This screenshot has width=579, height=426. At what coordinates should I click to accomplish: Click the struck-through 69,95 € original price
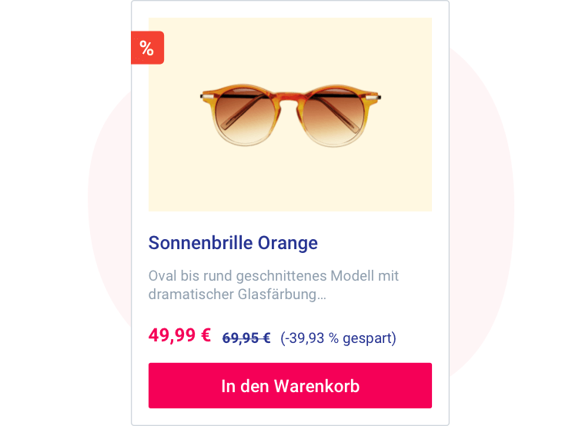click(246, 338)
